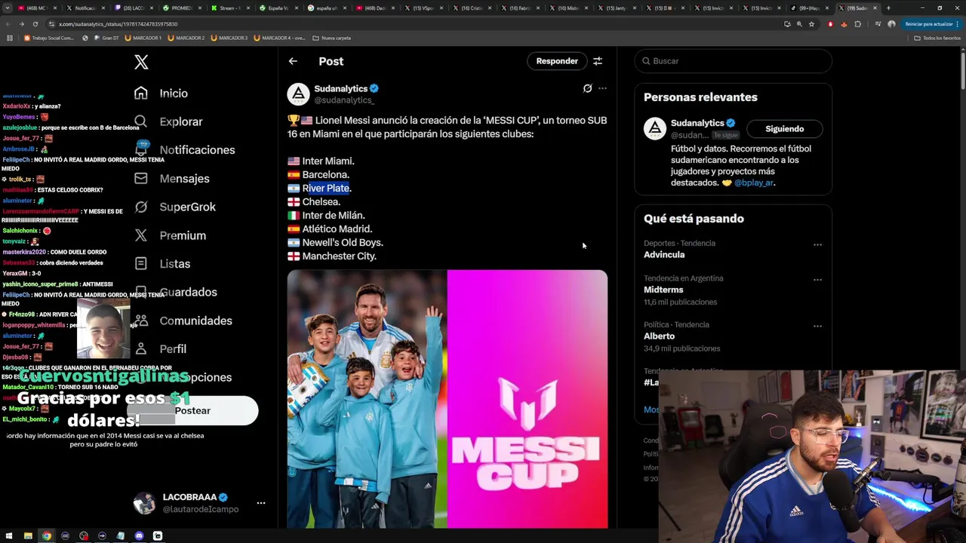Screen dimensions: 966x543
Task: Click the Sudanalytics verified badge
Action: 374,88
